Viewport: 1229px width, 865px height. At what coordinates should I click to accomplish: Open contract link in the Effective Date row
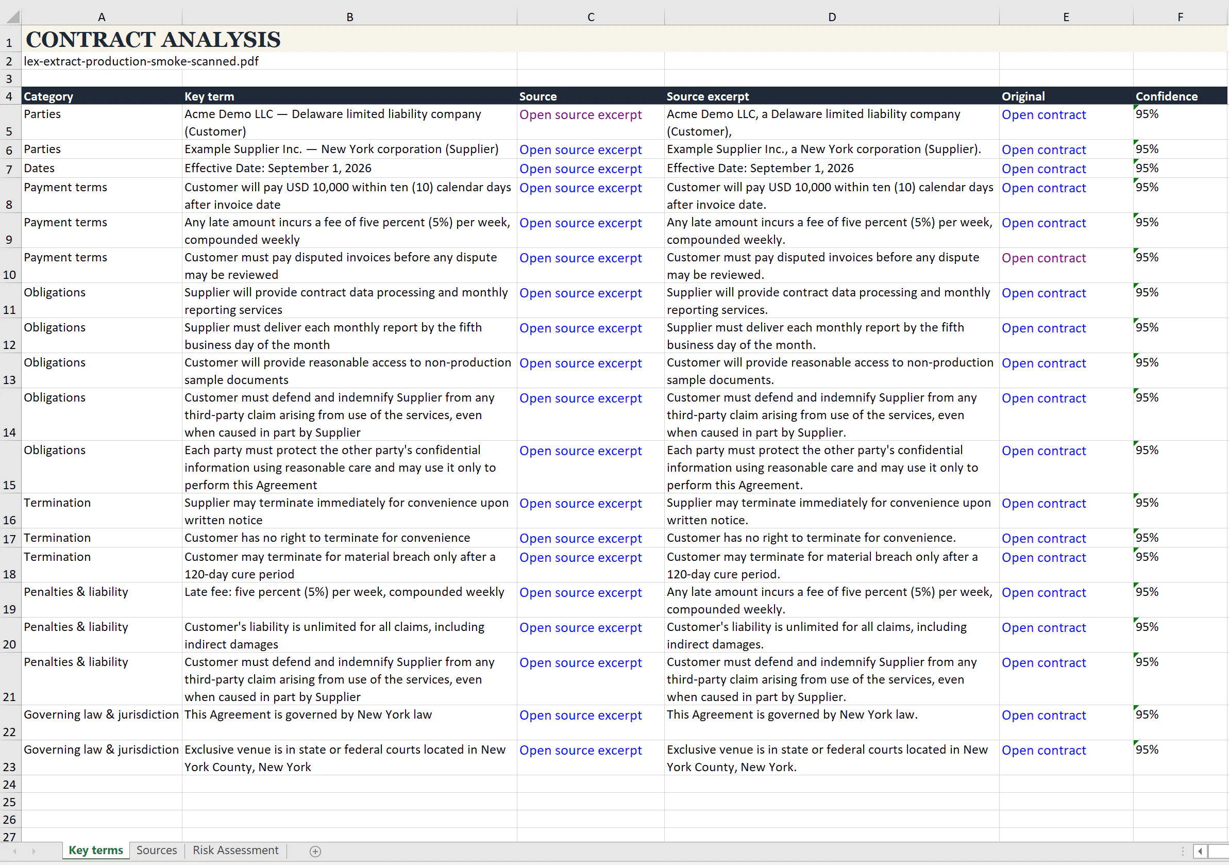[1044, 169]
